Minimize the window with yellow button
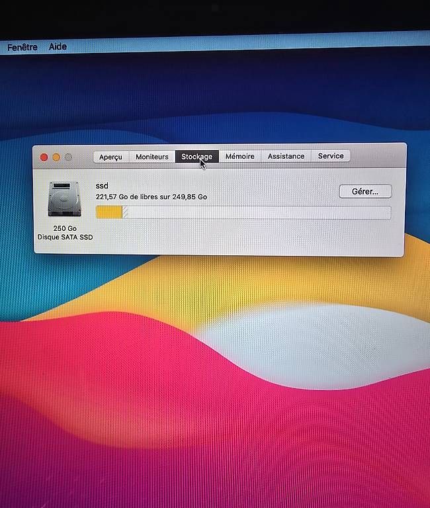The image size is (430, 508). coord(56,157)
